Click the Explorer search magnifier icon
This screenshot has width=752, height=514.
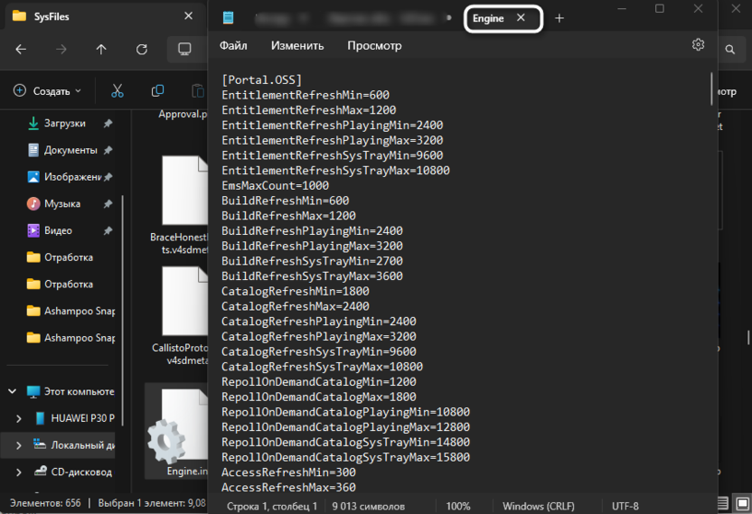729,50
